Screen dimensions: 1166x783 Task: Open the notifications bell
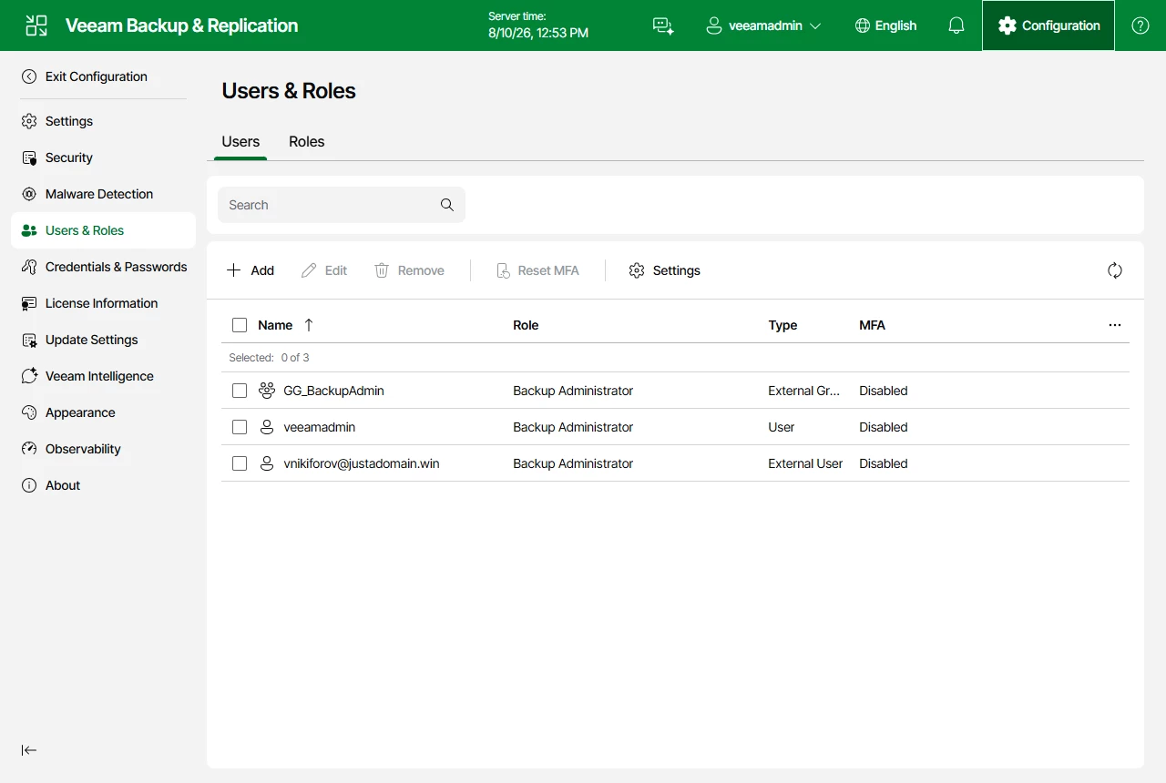(956, 25)
